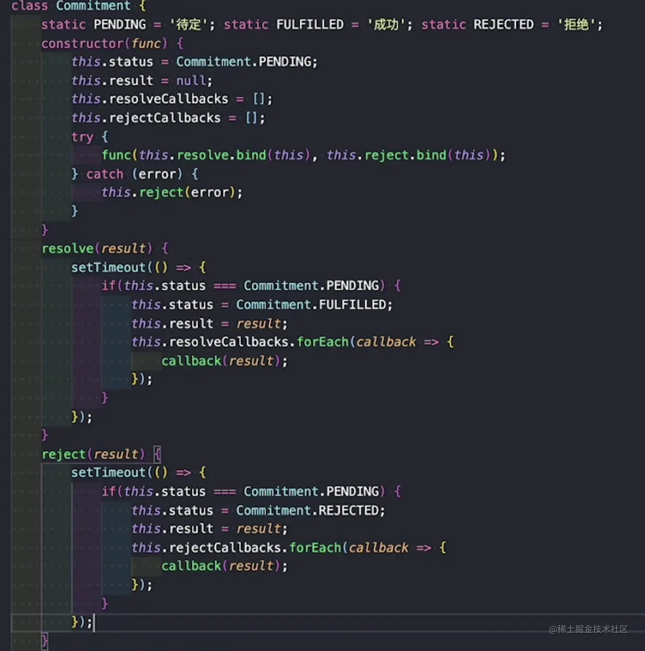Place cursor on 'constructor(func) {' line
Image resolution: width=645 pixels, height=651 pixels.
point(112,43)
